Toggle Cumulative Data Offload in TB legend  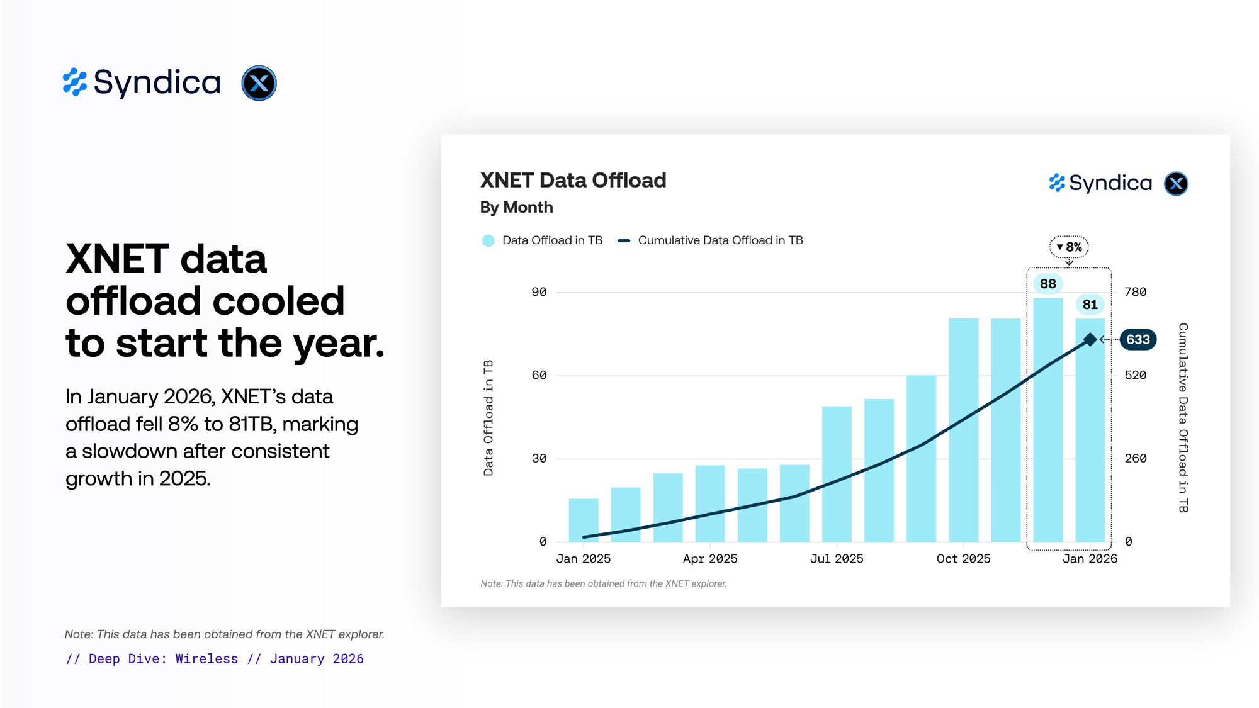tap(720, 240)
